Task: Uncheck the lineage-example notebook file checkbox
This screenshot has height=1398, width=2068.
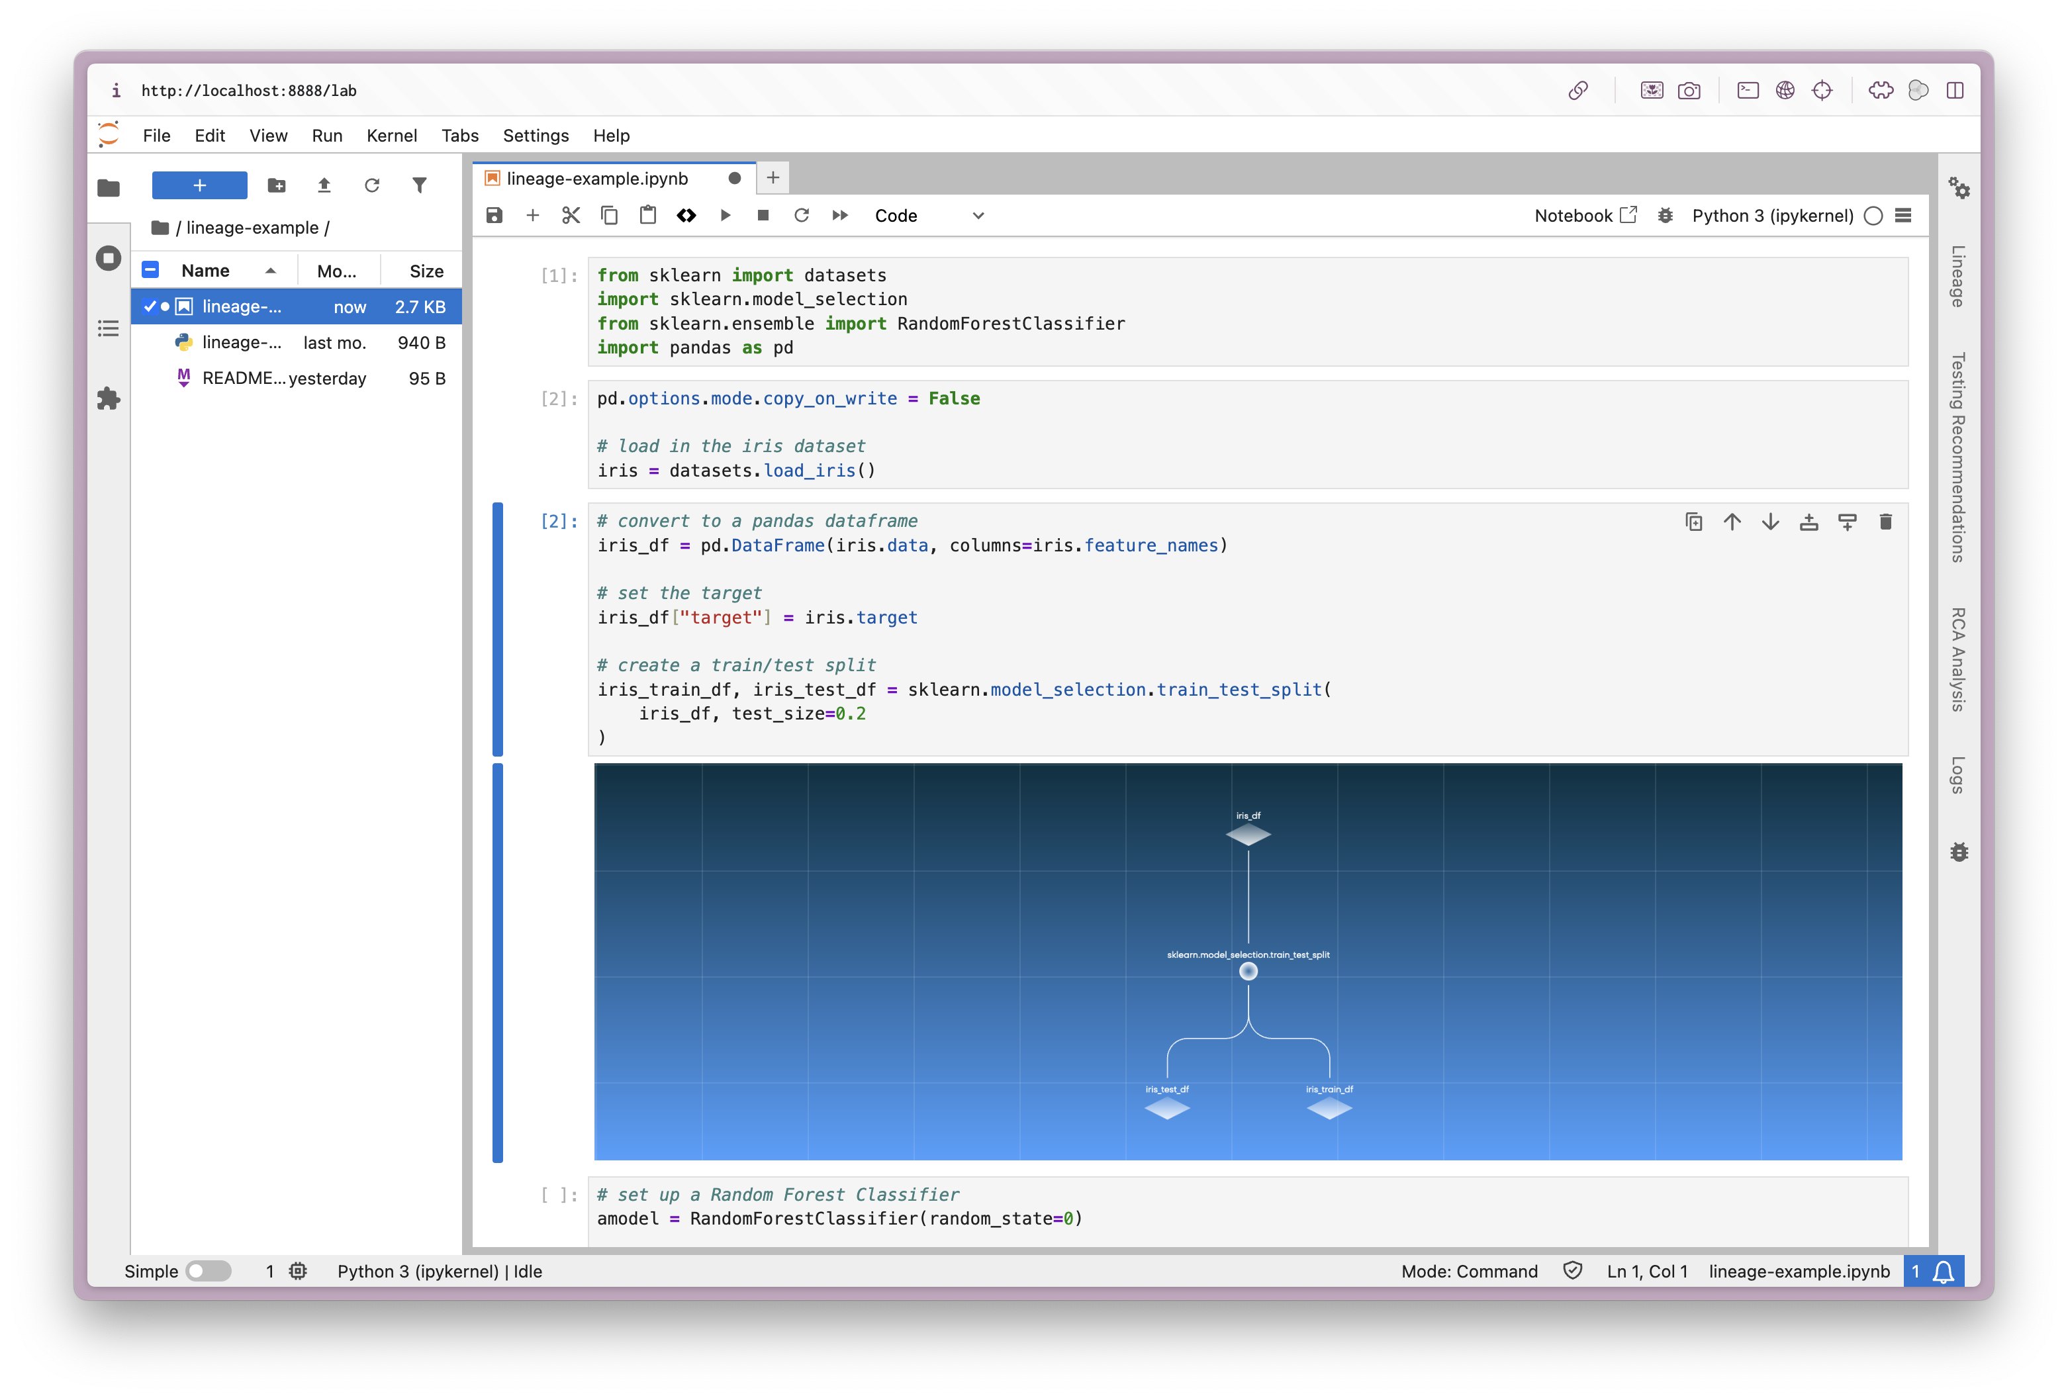Action: pyautogui.click(x=150, y=307)
